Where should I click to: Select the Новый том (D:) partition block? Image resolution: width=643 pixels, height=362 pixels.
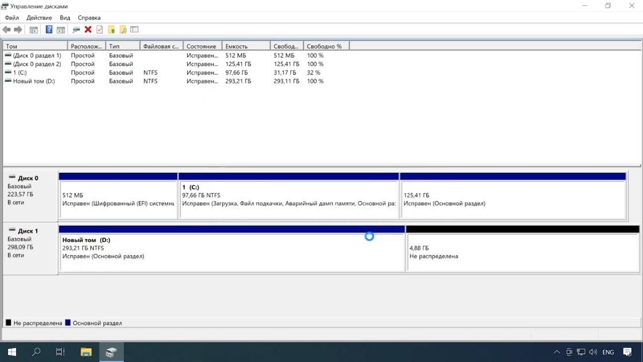point(232,249)
